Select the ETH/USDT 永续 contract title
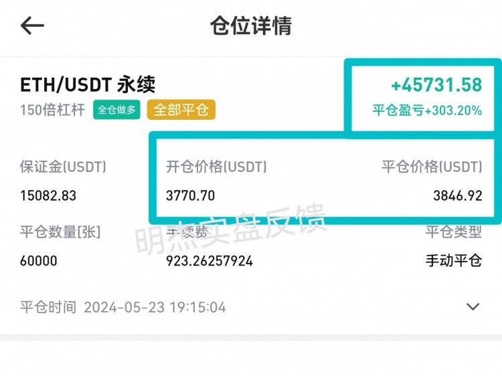The height and width of the screenshot is (376, 502). (x=88, y=85)
